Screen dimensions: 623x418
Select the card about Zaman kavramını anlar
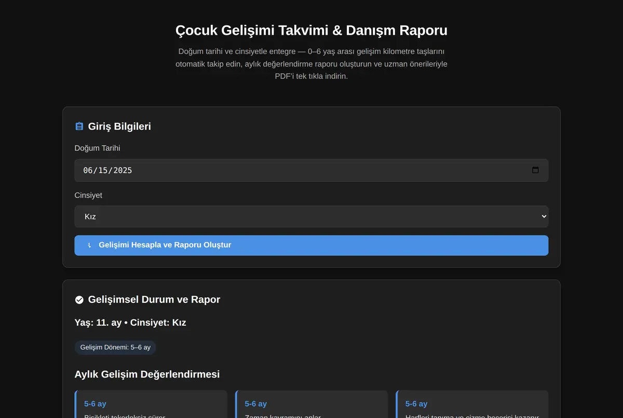click(311, 405)
